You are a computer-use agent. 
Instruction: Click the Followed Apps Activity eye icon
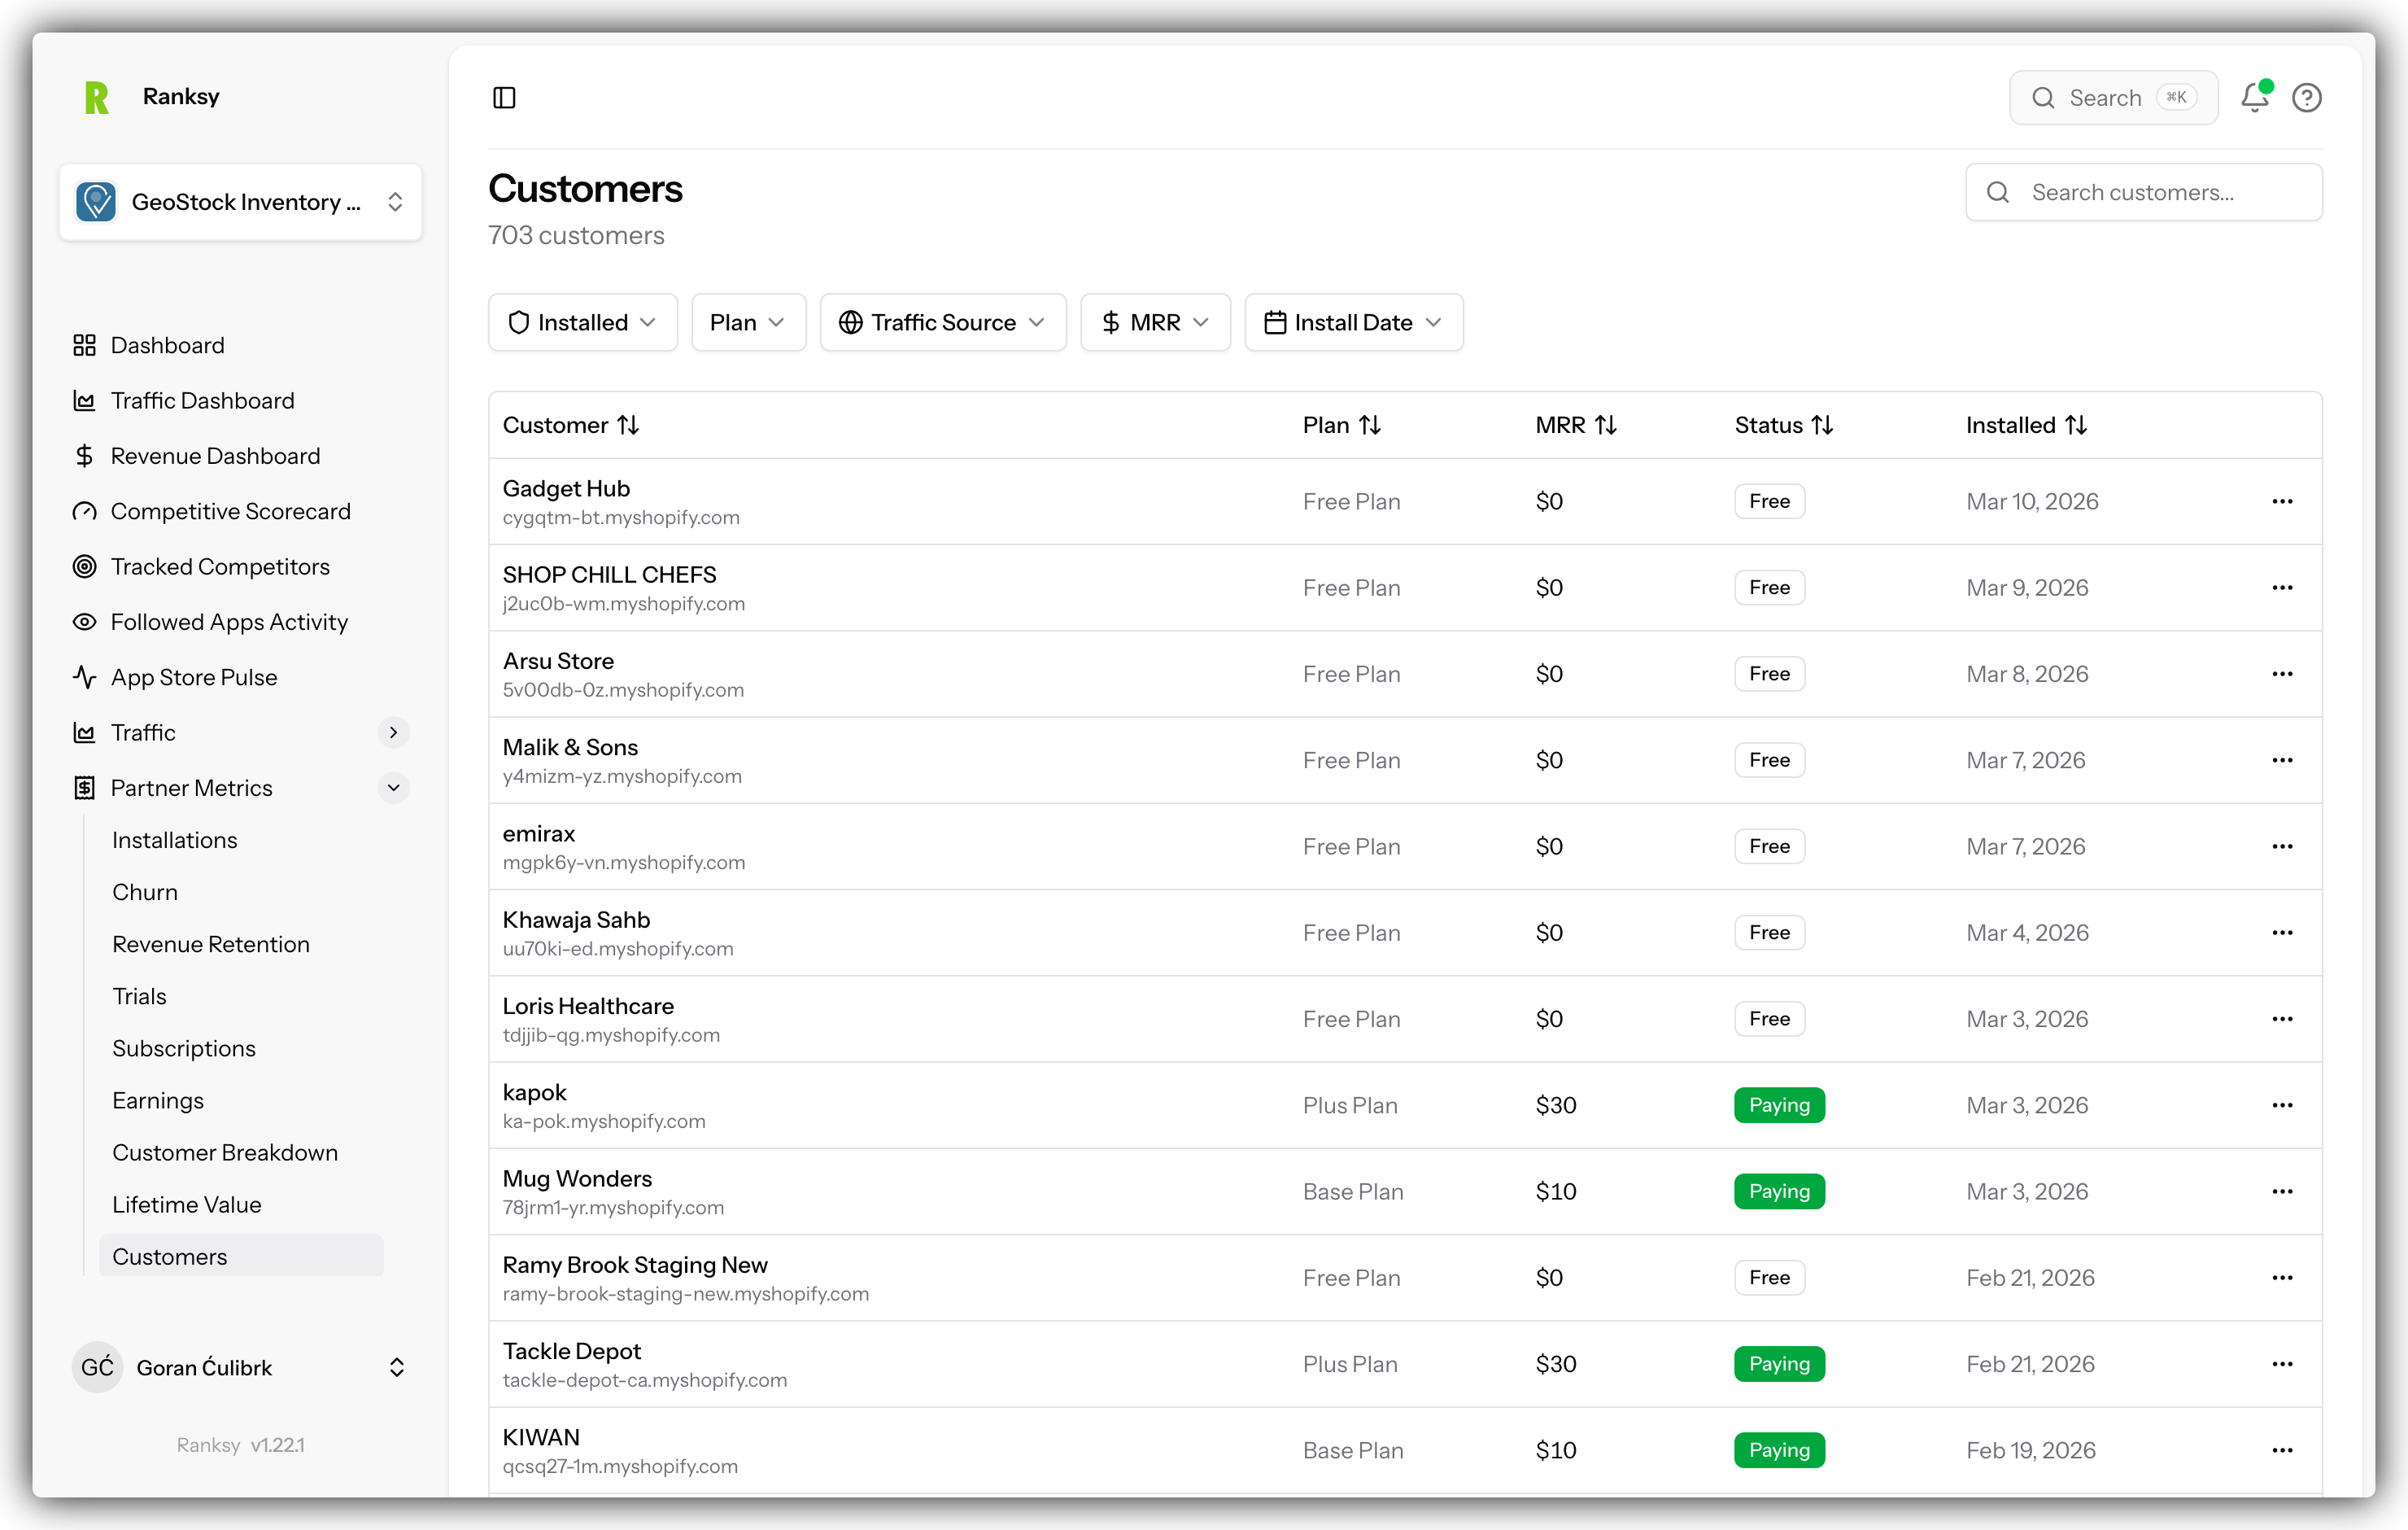click(84, 623)
